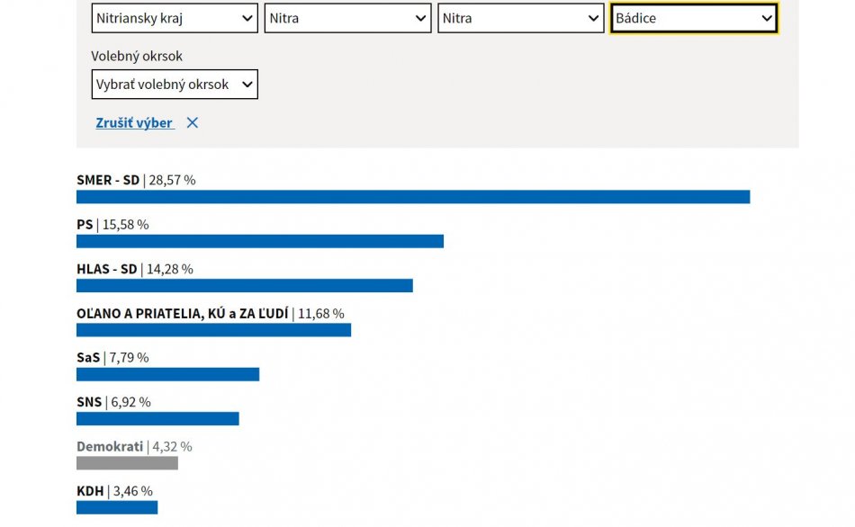Screen dimensions: 855x527
Task: Click the gray Demokrati result bar
Action: coord(127,463)
